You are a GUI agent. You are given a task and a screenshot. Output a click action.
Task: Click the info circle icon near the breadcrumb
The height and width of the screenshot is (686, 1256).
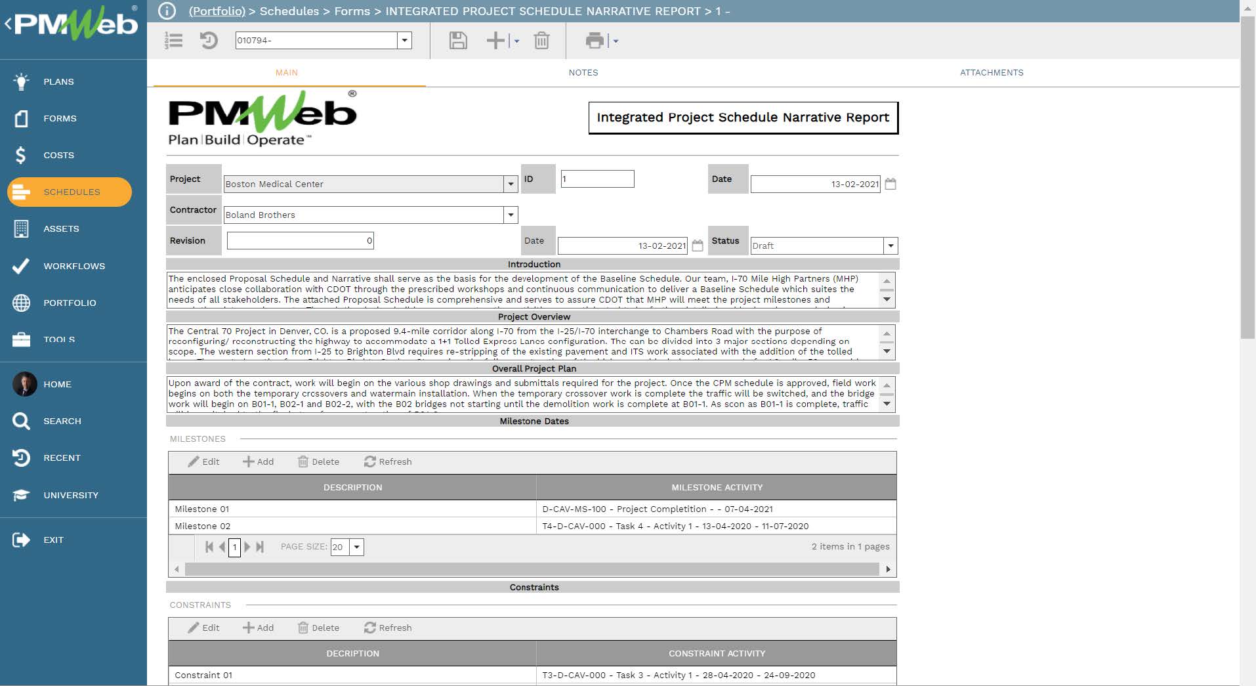[165, 11]
